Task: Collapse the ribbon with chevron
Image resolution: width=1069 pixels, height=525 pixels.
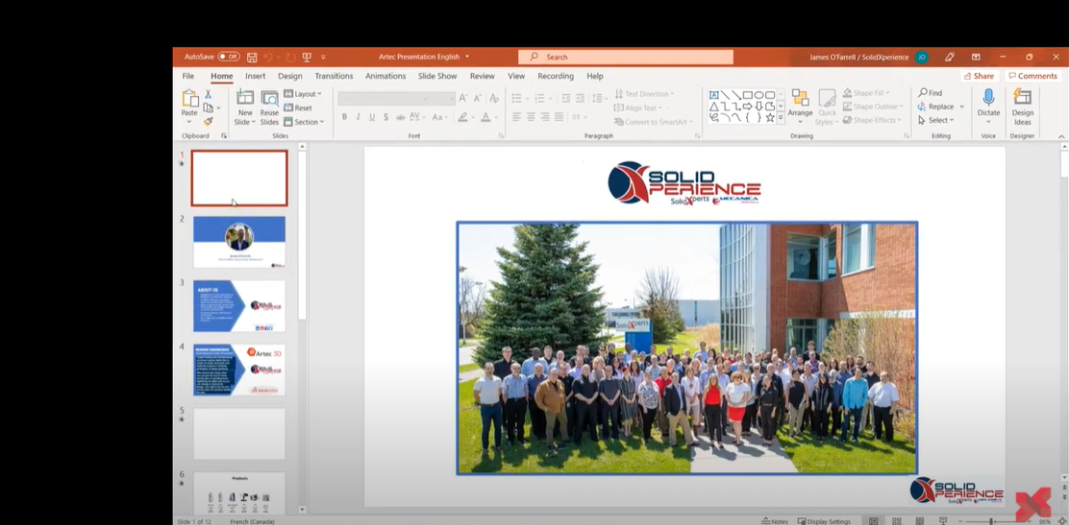Action: click(1061, 136)
